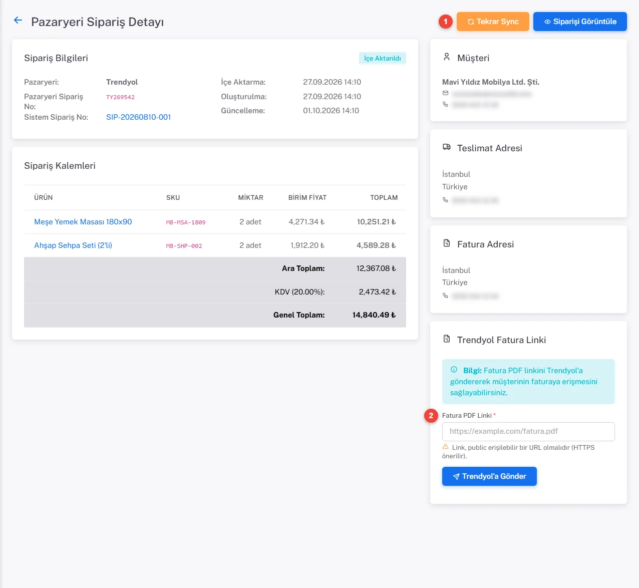Click the customer phone icon in Müşteri card
Screen dimensions: 639x588
pos(445,104)
